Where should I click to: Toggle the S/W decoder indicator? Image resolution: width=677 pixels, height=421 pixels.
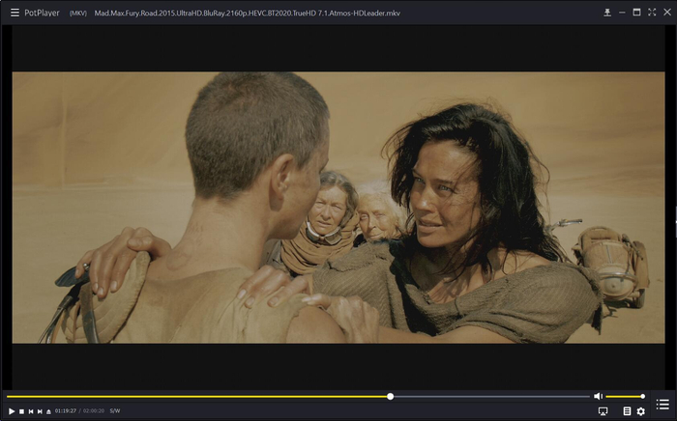[115, 411]
